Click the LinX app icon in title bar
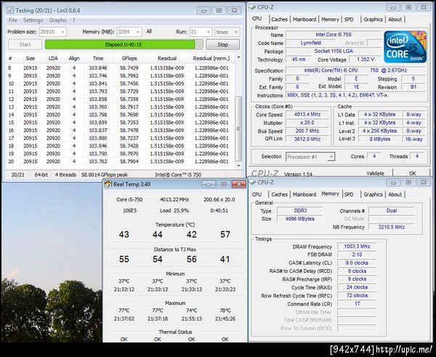The height and width of the screenshot is (357, 436). click(10, 10)
